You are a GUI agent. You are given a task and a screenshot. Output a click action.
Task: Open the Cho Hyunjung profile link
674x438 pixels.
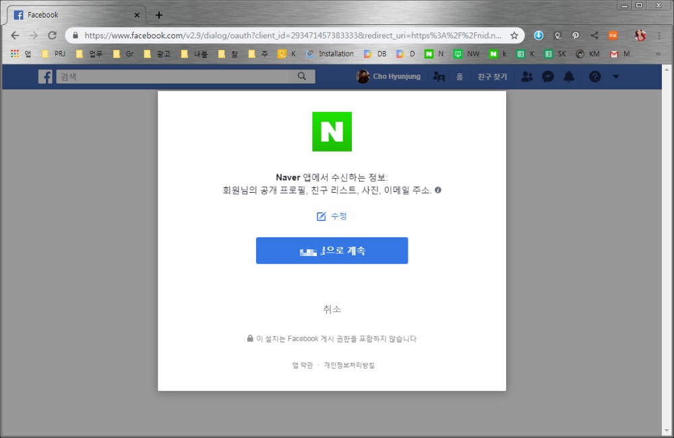(388, 77)
